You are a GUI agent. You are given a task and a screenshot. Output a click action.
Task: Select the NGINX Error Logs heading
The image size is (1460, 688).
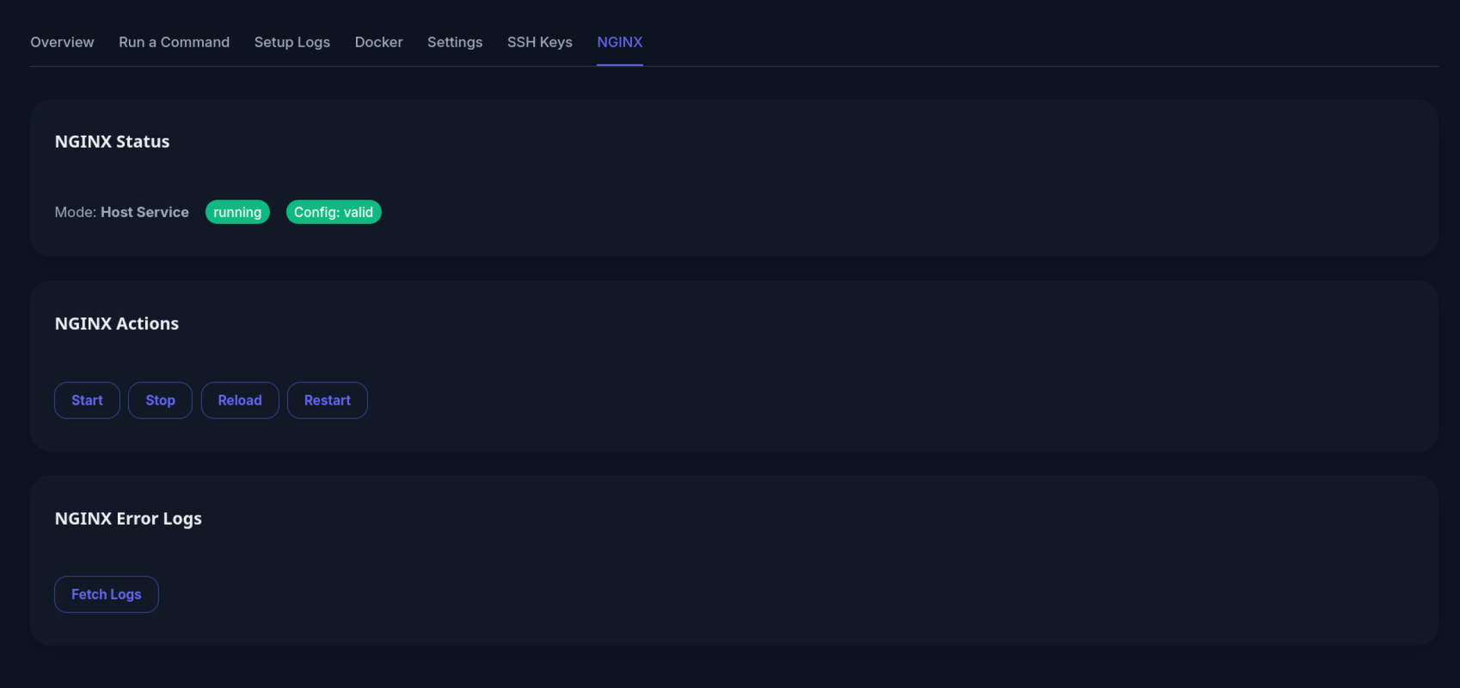click(128, 519)
